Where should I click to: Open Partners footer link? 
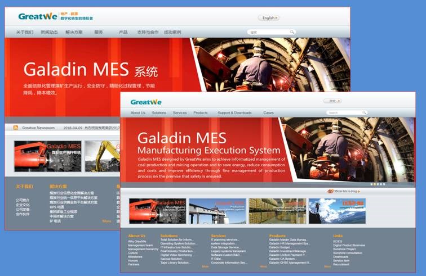click(134, 264)
